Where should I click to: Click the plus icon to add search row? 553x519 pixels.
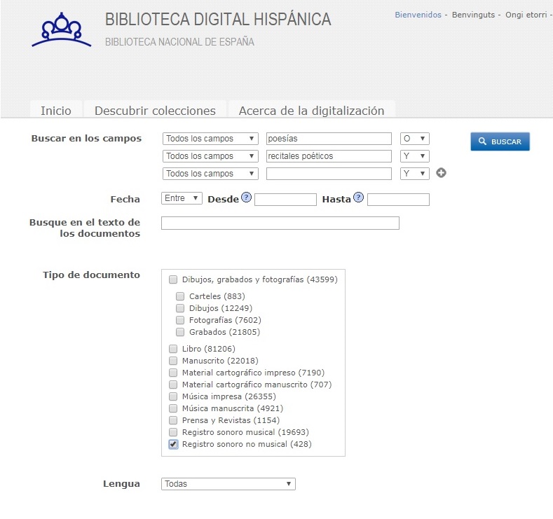click(x=441, y=173)
